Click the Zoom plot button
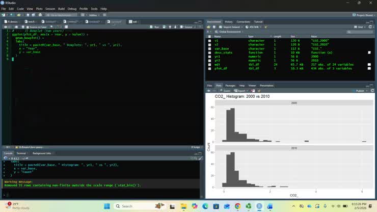This screenshot has width=377, height=212. (x=225, y=91)
